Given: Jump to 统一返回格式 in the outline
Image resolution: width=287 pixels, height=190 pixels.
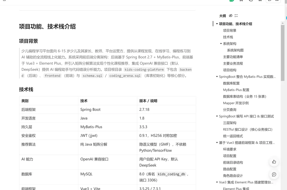Looking at the screenshot, I should [x=233, y=136].
